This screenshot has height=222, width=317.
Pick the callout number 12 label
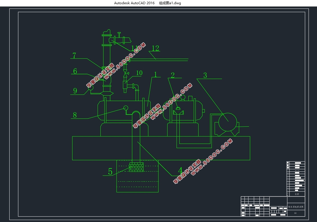click(x=155, y=48)
